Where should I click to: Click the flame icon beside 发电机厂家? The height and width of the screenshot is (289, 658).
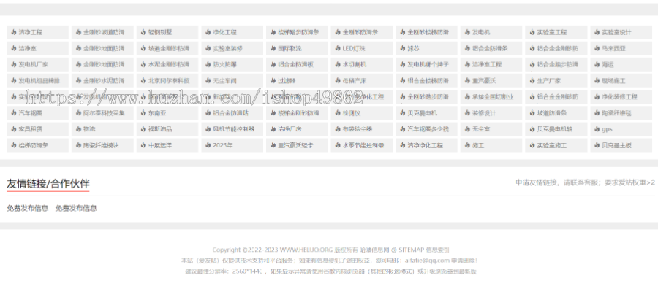[13, 64]
